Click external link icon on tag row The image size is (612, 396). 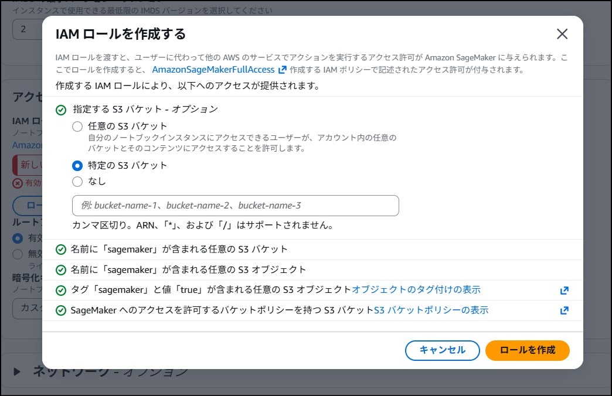pyautogui.click(x=564, y=291)
